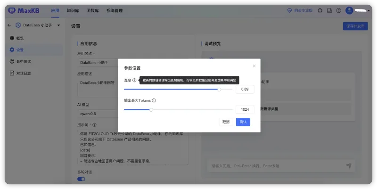
Task: Click the 输出最大Tokens info icon
Action: [154, 100]
